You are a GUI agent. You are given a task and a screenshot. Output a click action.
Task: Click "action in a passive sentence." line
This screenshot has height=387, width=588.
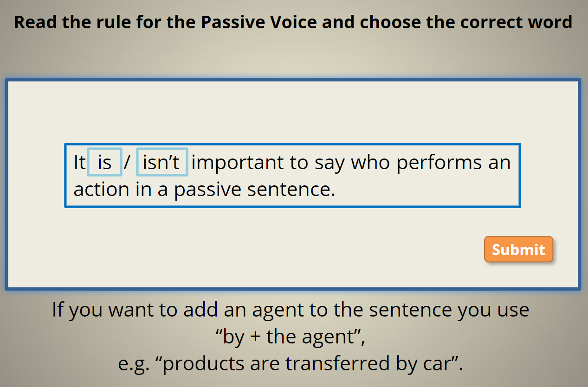tap(204, 189)
